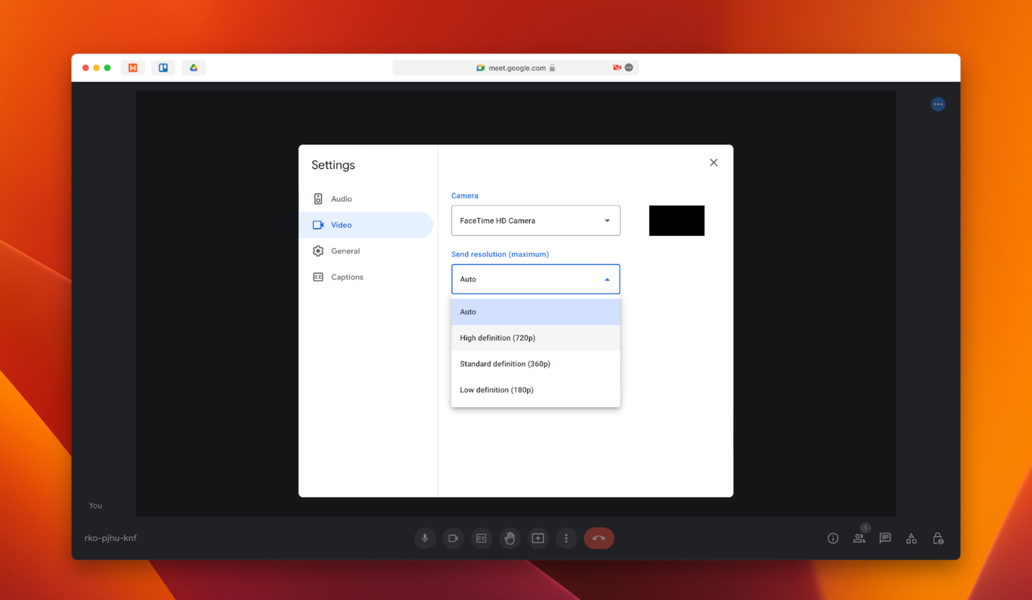Open the chat messages panel
Image resolution: width=1032 pixels, height=600 pixels.
[885, 539]
